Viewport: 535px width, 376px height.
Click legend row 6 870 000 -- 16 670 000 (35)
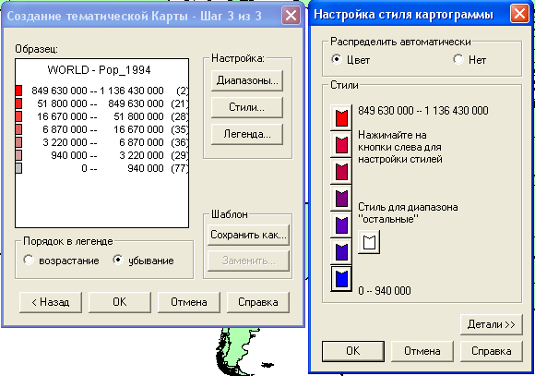[102, 129]
